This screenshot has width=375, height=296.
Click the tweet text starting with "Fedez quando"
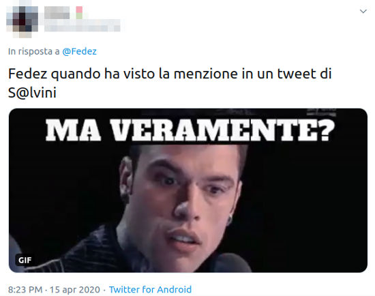click(x=170, y=83)
